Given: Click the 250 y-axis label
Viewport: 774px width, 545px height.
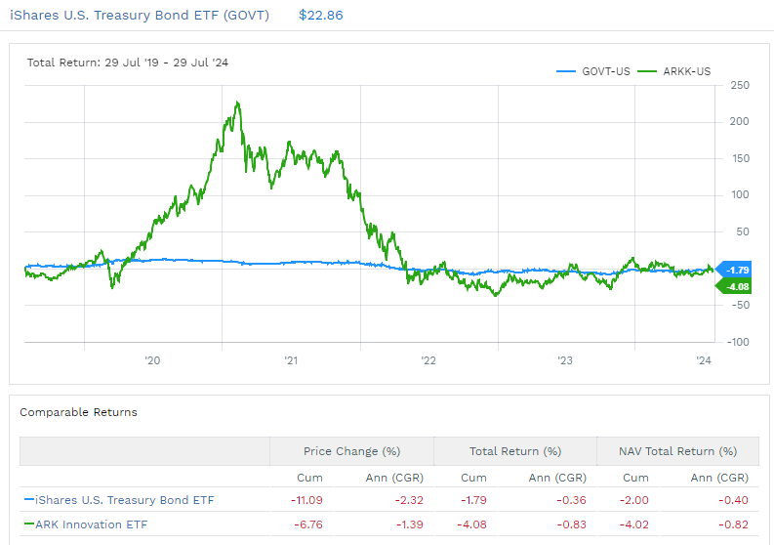Looking at the screenshot, I should (x=740, y=85).
